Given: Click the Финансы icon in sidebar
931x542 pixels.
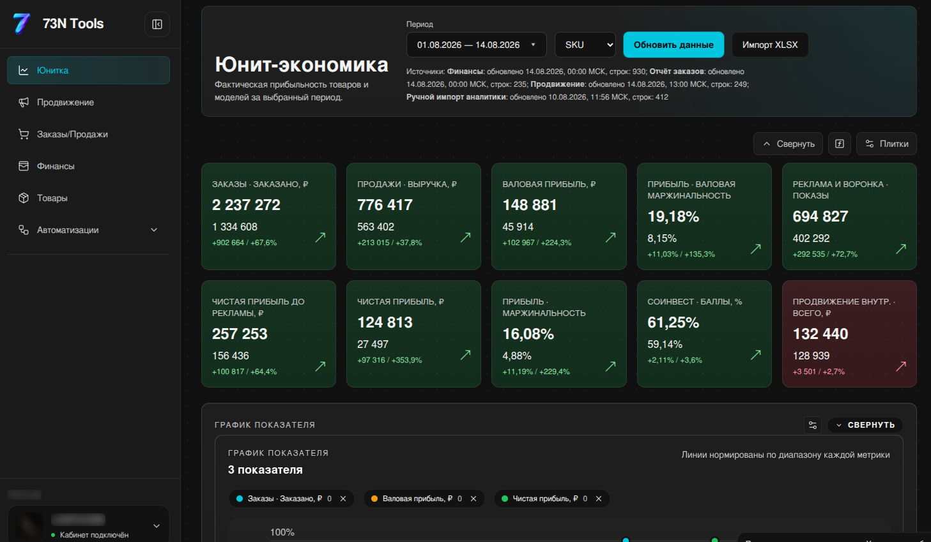Looking at the screenshot, I should click(24, 166).
